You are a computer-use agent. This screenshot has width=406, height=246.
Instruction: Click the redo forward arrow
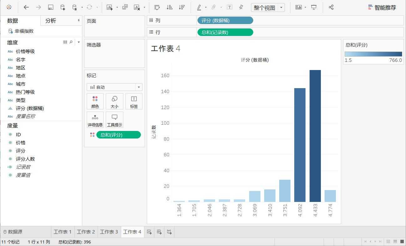pos(39,7)
